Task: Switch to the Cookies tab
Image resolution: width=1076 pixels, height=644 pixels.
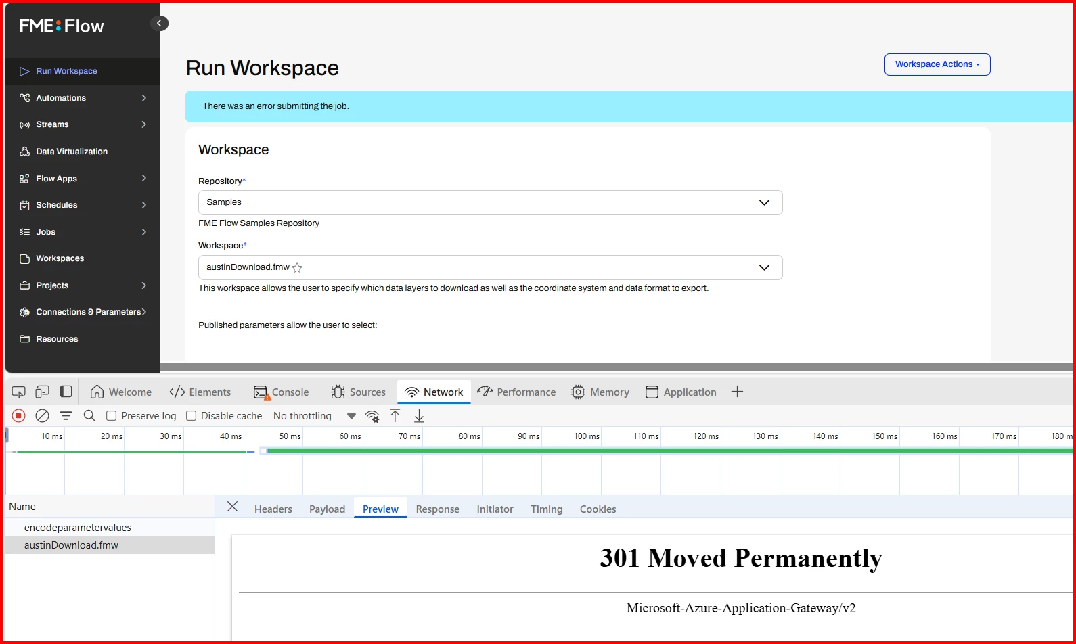Action: click(598, 509)
